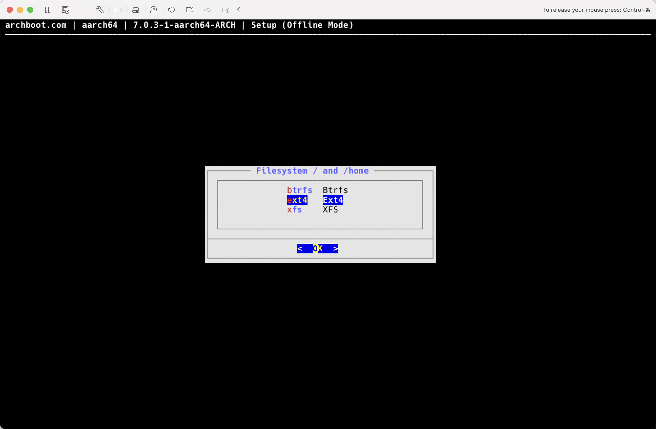This screenshot has height=429, width=656.
Task: Click the Btrfs description label
Action: [335, 190]
